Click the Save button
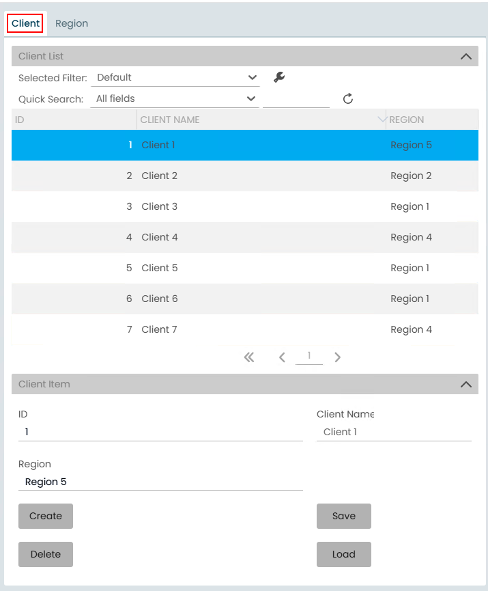This screenshot has width=488, height=591. click(x=344, y=516)
